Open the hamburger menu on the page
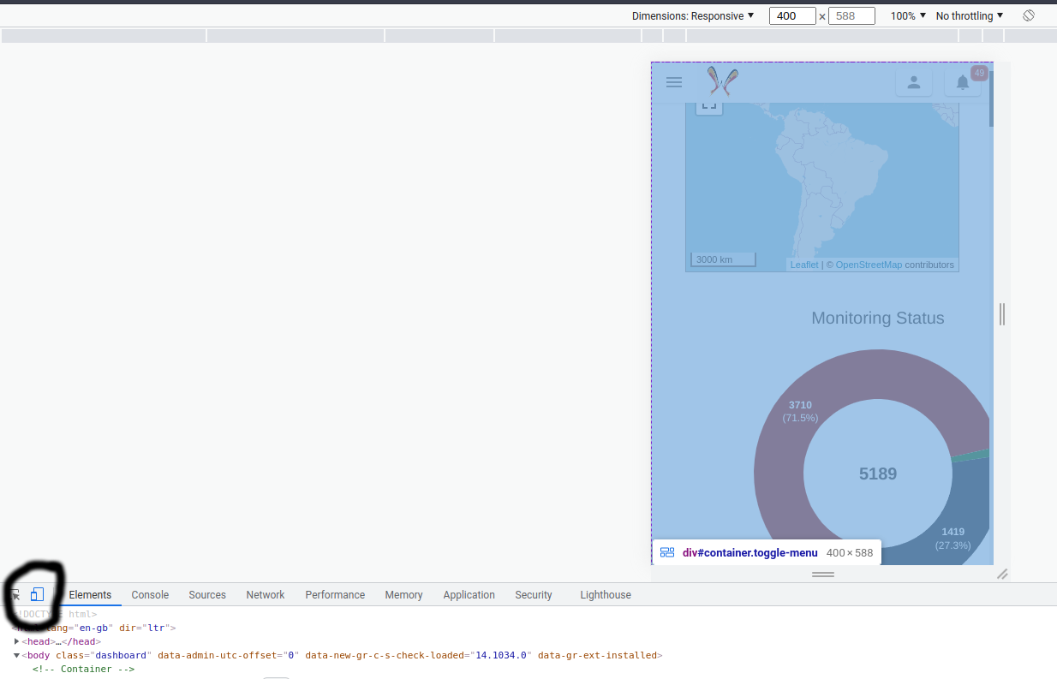Image resolution: width=1057 pixels, height=679 pixels. tap(674, 81)
